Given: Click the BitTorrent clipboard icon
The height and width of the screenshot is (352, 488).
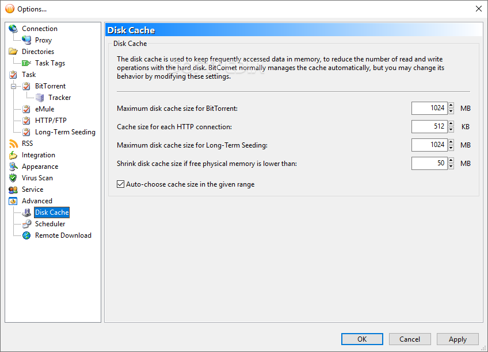Looking at the screenshot, I should pyautogui.click(x=26, y=86).
